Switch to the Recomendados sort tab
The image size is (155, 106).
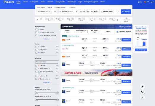[x=81, y=32]
